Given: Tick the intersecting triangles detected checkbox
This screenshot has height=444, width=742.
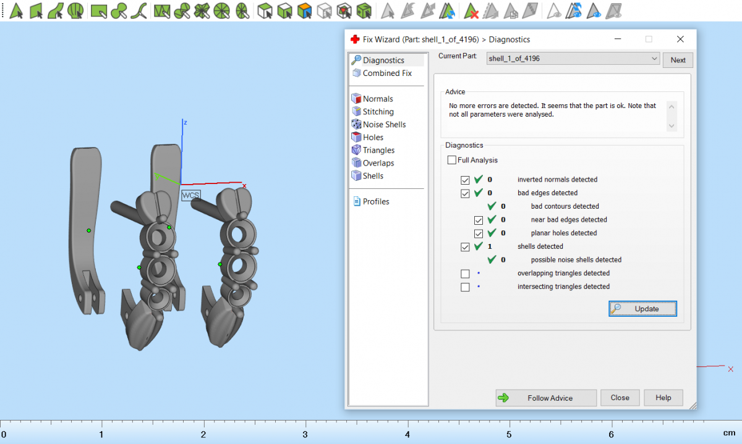Looking at the screenshot, I should 465,287.
